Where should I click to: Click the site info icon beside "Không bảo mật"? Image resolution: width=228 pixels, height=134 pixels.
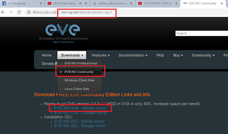29,12
